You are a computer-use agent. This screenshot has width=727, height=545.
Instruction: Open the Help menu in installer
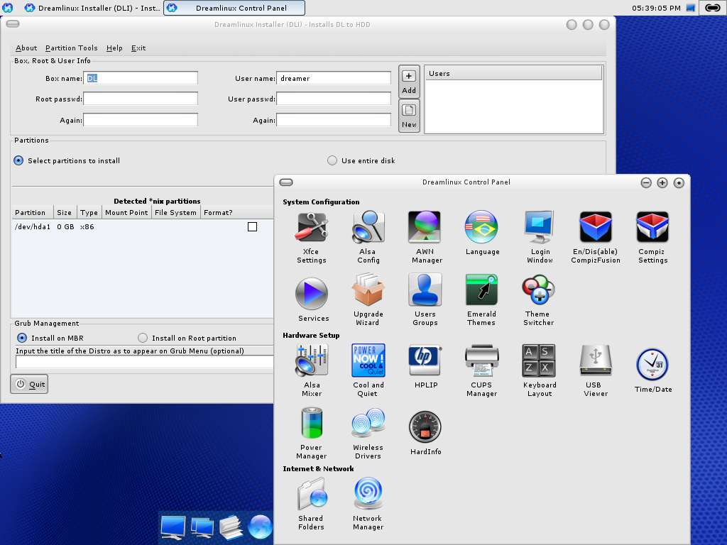tap(114, 48)
